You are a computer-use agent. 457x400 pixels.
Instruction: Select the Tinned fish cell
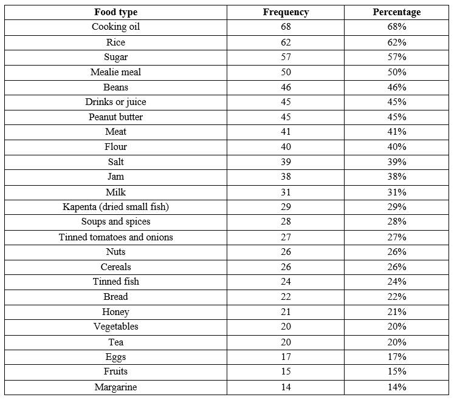(115, 282)
